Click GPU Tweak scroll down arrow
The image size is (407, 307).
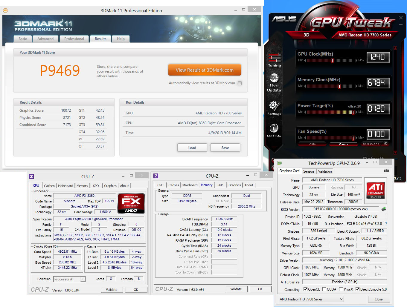(395, 153)
